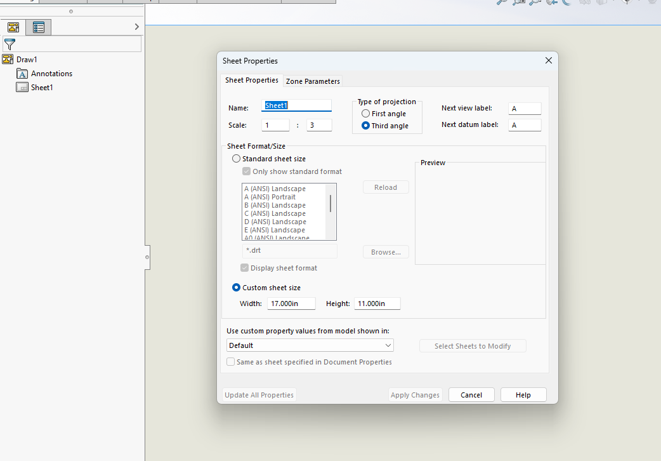661x461 pixels.
Task: Switch to the PropertyManager tab icon
Action: tap(38, 27)
